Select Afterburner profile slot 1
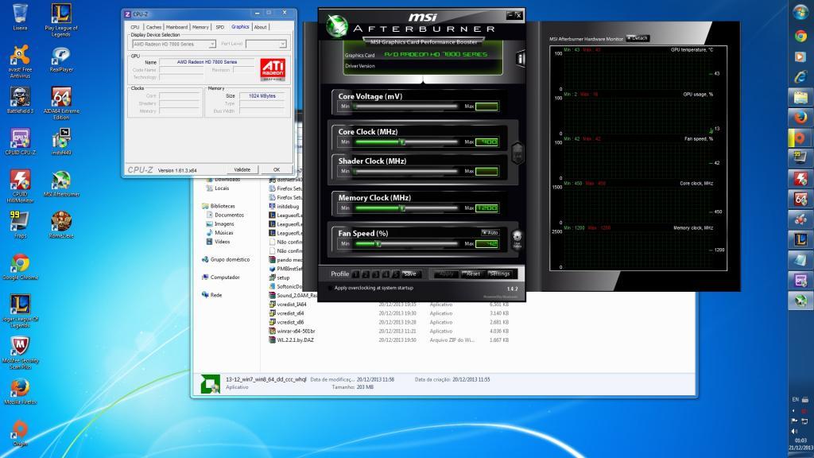The width and height of the screenshot is (814, 458). coord(355,274)
